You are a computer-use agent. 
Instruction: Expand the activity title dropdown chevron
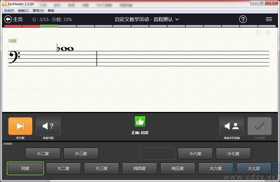177,19
